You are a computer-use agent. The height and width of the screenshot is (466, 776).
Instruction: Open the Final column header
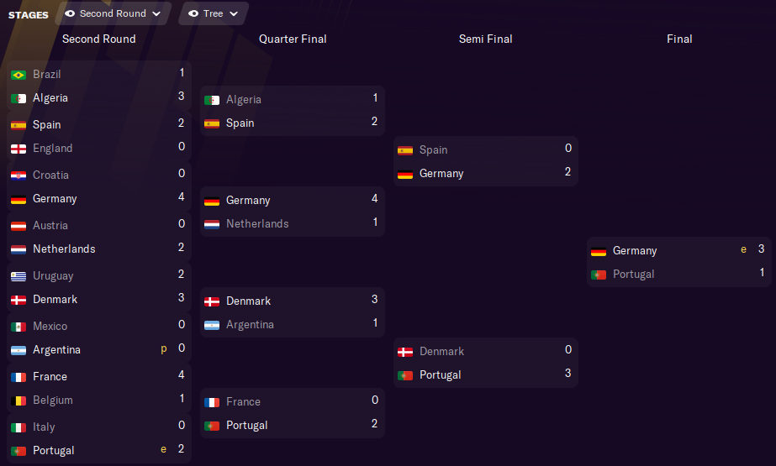tap(679, 39)
